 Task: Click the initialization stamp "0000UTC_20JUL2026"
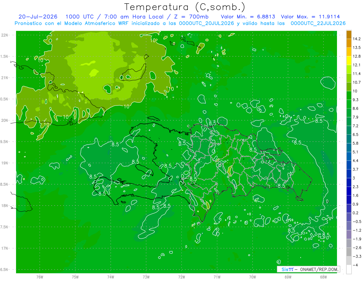click(x=206, y=23)
